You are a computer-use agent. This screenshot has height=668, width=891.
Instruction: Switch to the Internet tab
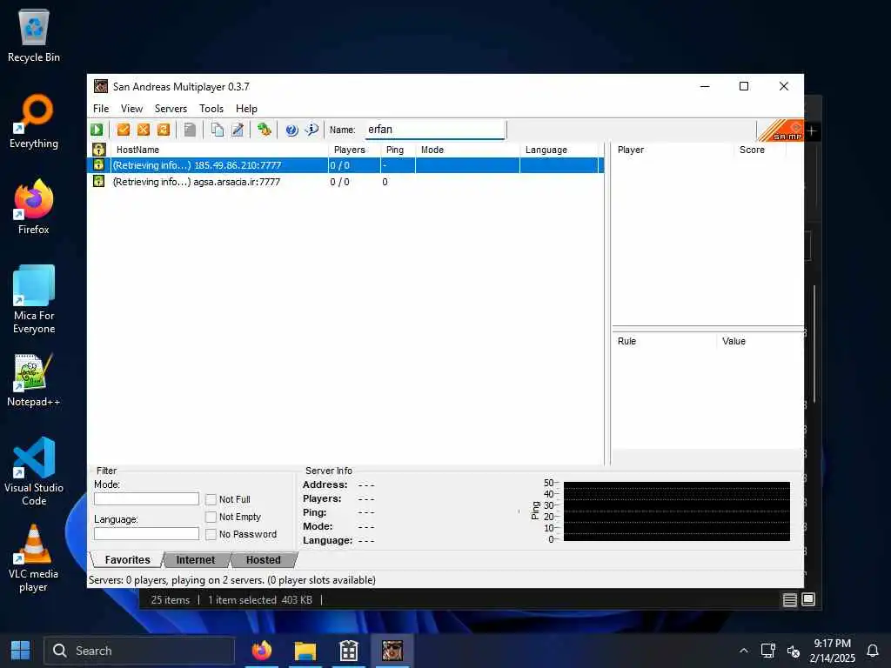pyautogui.click(x=196, y=560)
